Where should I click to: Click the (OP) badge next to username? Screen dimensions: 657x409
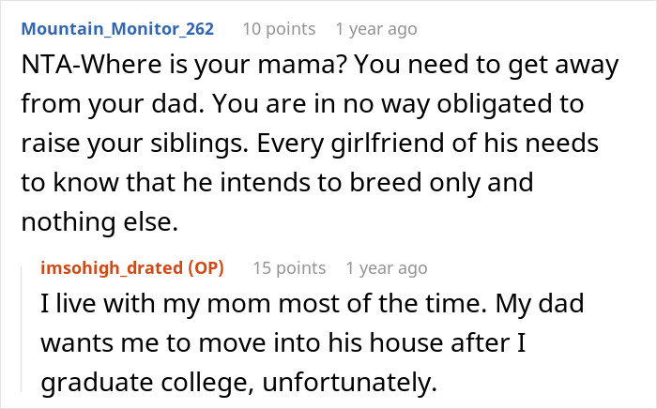(206, 267)
